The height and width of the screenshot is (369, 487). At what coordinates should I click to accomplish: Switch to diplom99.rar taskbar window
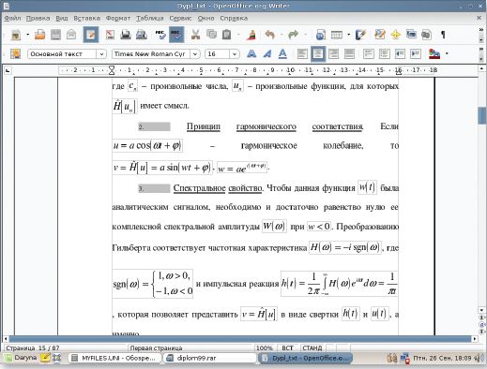click(210, 358)
